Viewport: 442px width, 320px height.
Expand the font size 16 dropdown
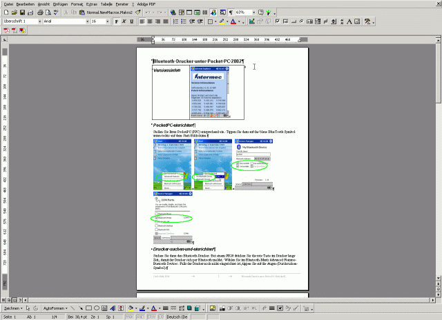click(108, 21)
